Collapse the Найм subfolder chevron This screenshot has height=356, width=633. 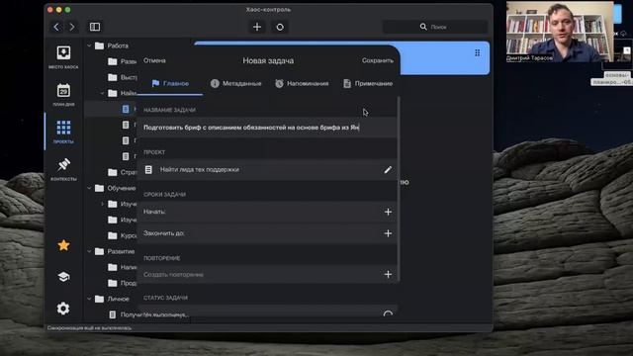102,93
